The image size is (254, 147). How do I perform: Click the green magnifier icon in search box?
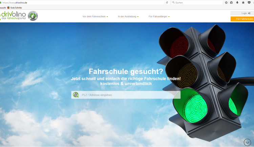coord(76,95)
